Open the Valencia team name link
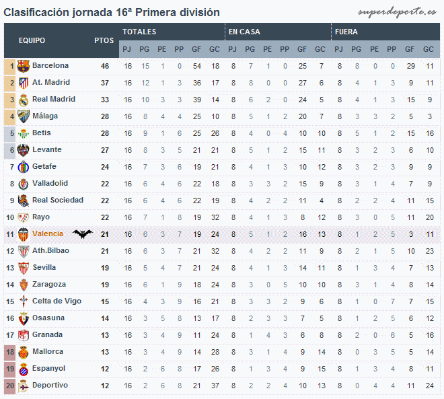 (x=48, y=233)
